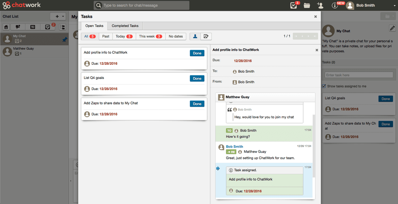This screenshot has width=398, height=204.
Task: Go to first page of tasks
Action: tap(296, 36)
